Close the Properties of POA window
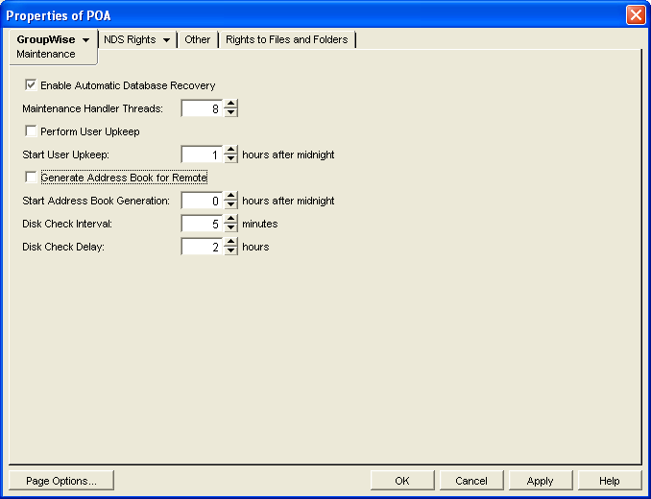The width and height of the screenshot is (651, 499). 636,15
